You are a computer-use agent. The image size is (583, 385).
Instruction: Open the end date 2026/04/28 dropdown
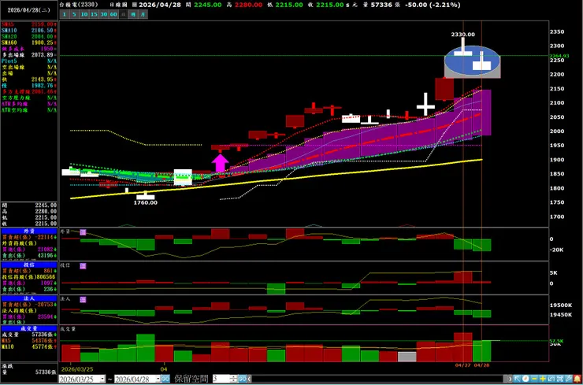[158, 379]
